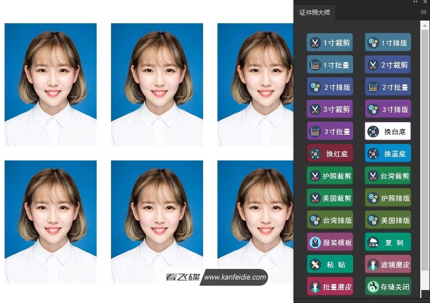Click the scissors icon on 台湾裁剪
This screenshot has height=303, width=430.
point(373,176)
